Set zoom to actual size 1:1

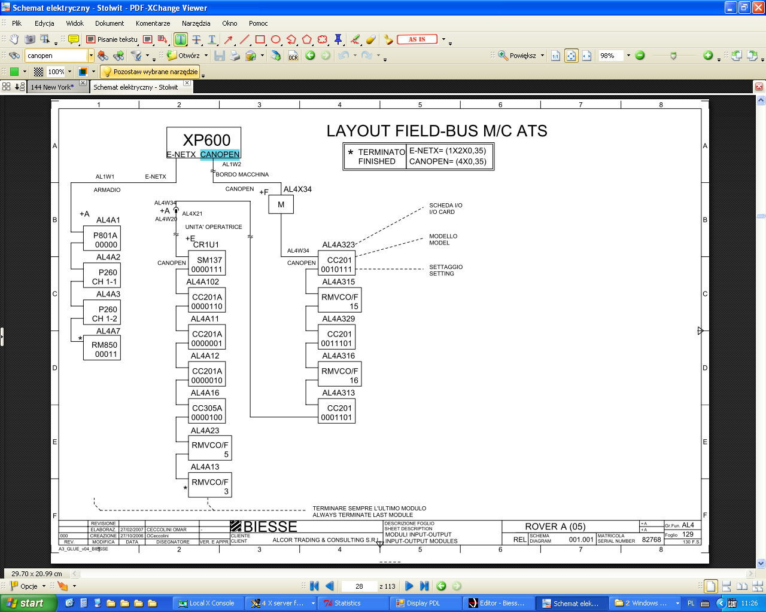[555, 56]
